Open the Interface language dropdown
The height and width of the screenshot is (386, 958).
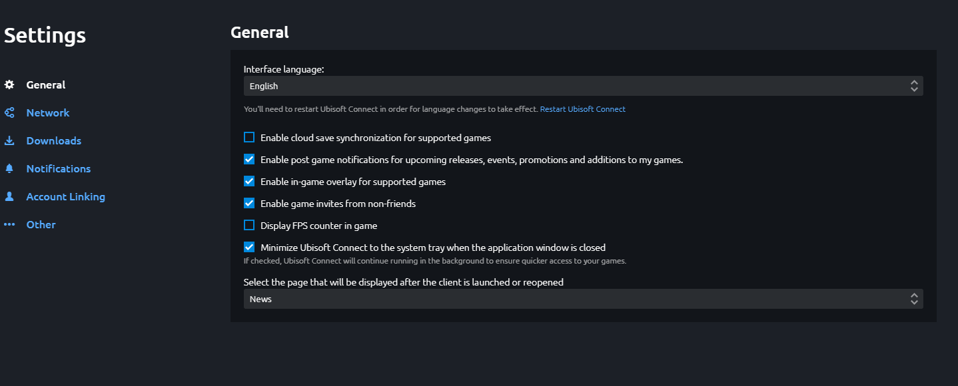click(x=583, y=85)
